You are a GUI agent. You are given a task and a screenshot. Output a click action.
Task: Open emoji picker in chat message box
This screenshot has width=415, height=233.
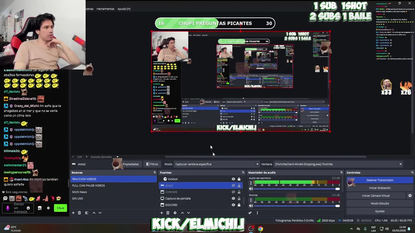pyautogui.click(x=28, y=208)
